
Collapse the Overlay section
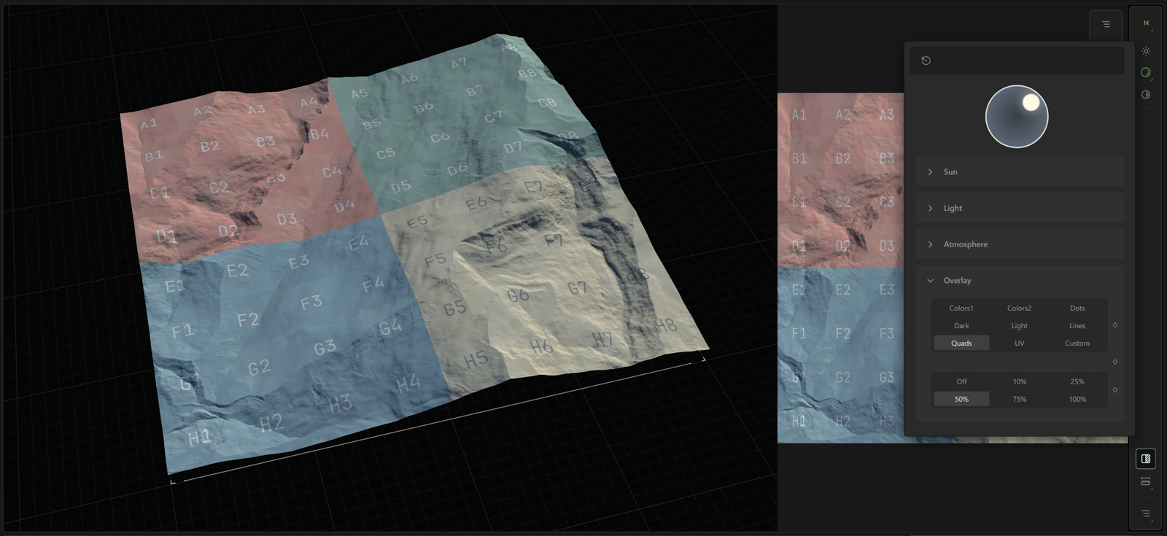(x=957, y=280)
